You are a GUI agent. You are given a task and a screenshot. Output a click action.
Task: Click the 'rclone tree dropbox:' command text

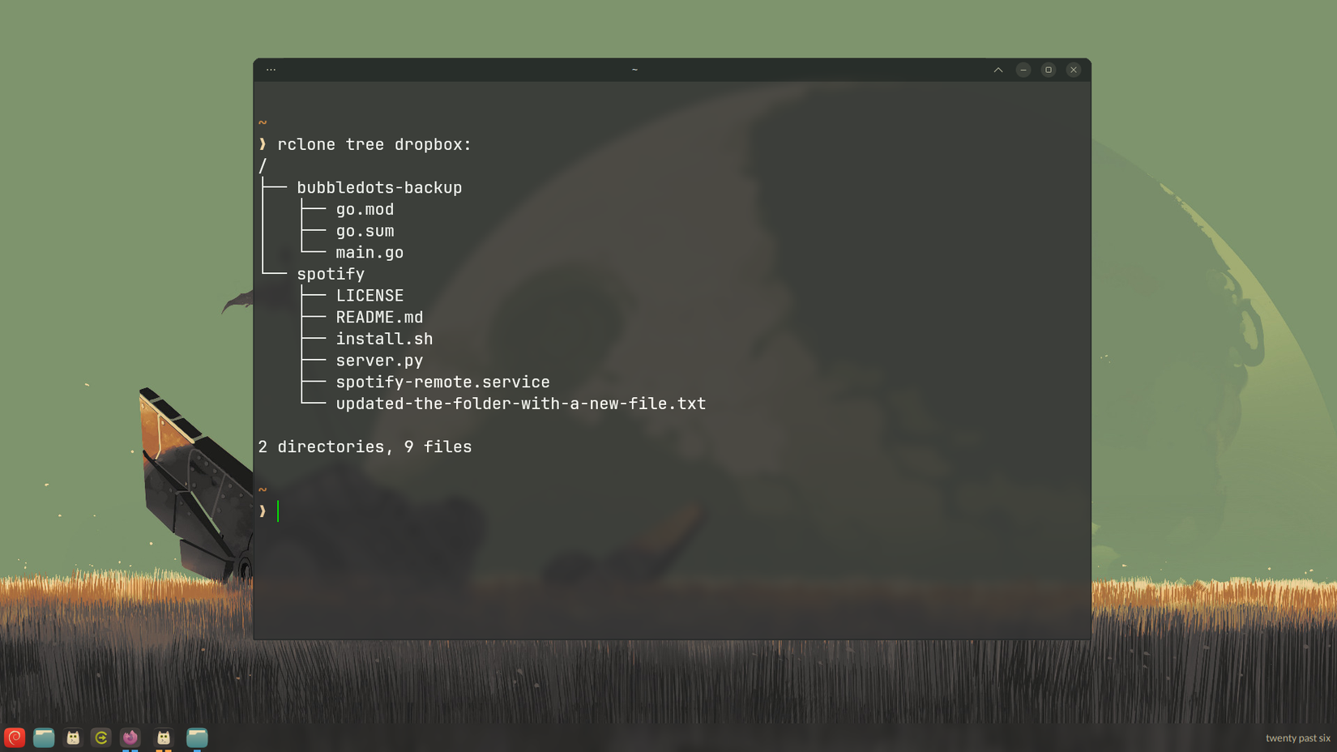coord(374,144)
